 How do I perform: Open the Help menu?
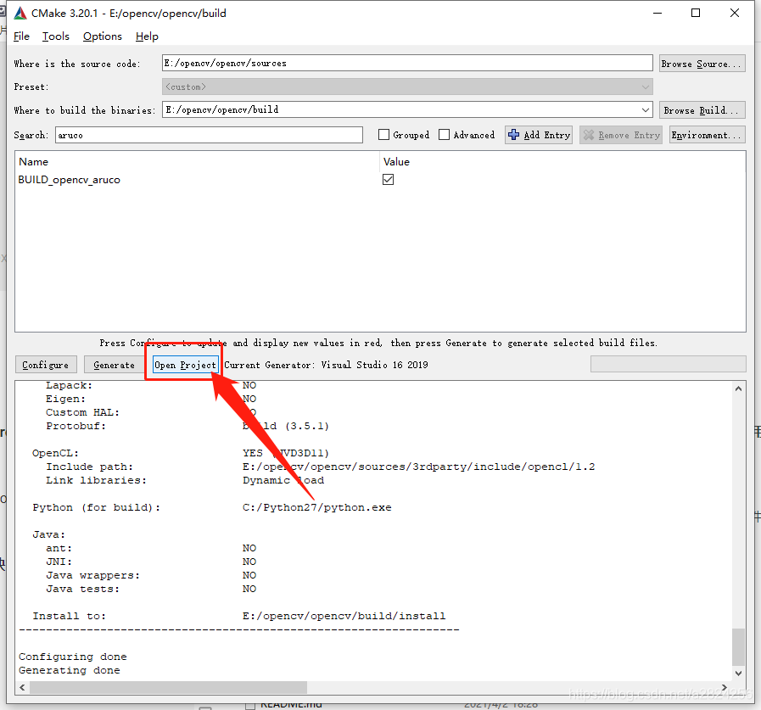tap(147, 36)
